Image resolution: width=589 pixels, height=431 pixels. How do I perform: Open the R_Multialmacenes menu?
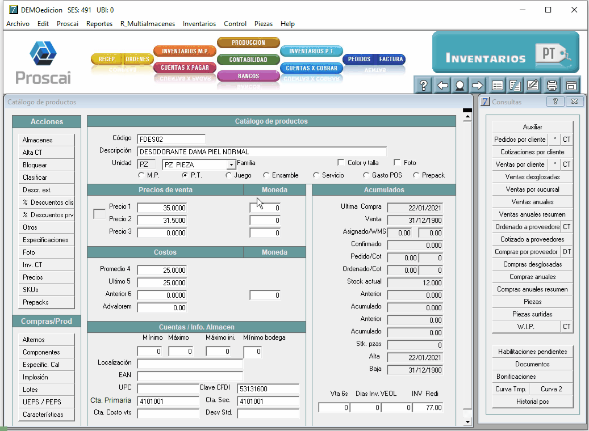pos(148,24)
